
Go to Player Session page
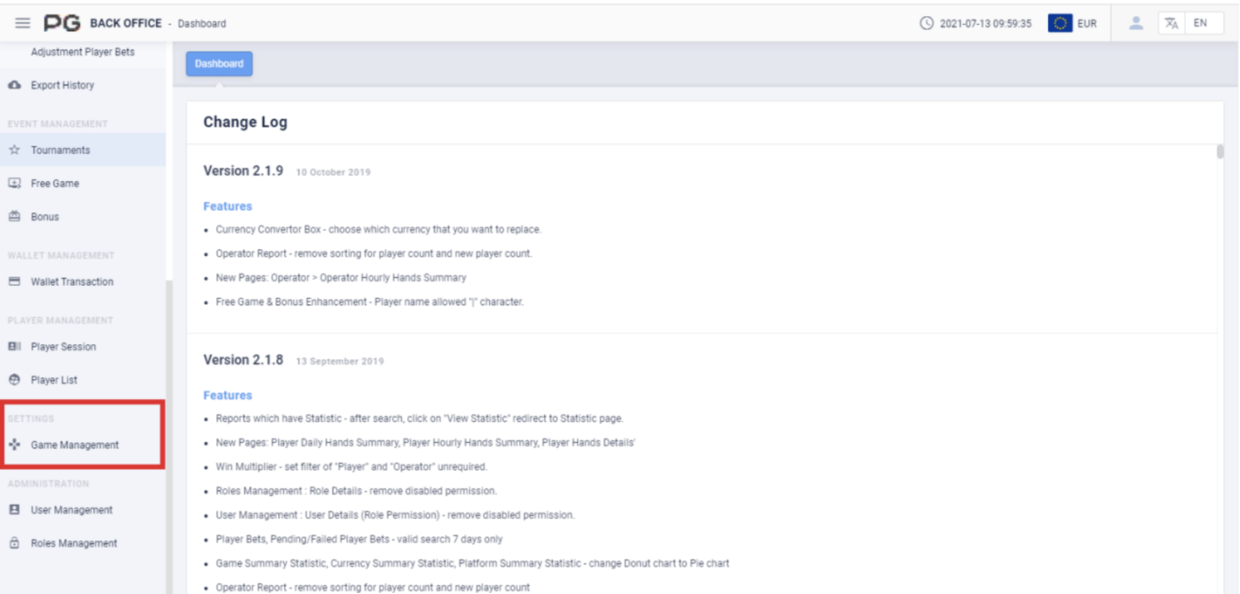click(63, 347)
